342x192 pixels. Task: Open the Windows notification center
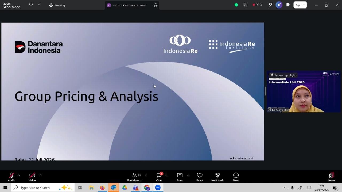tap(335, 188)
